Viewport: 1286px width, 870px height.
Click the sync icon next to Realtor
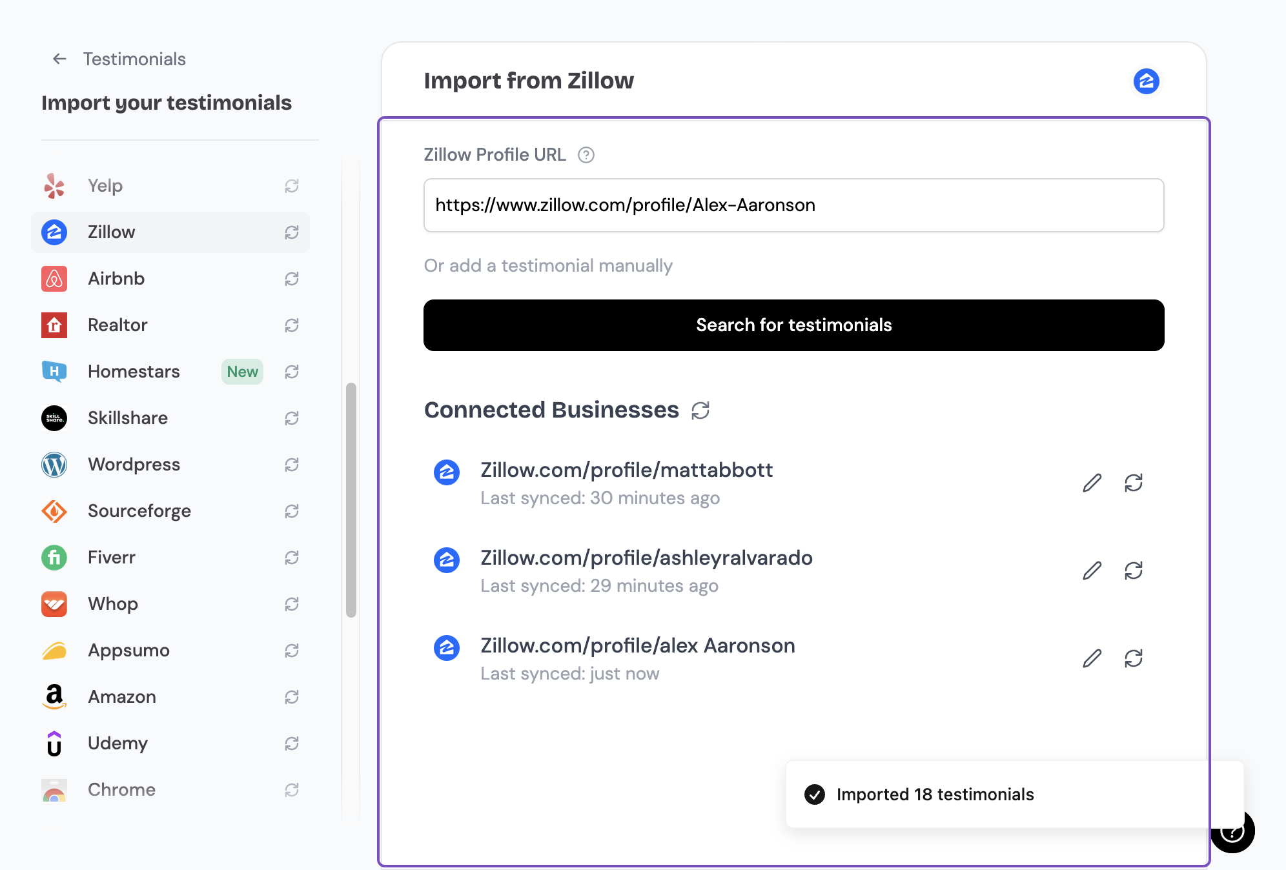(292, 325)
